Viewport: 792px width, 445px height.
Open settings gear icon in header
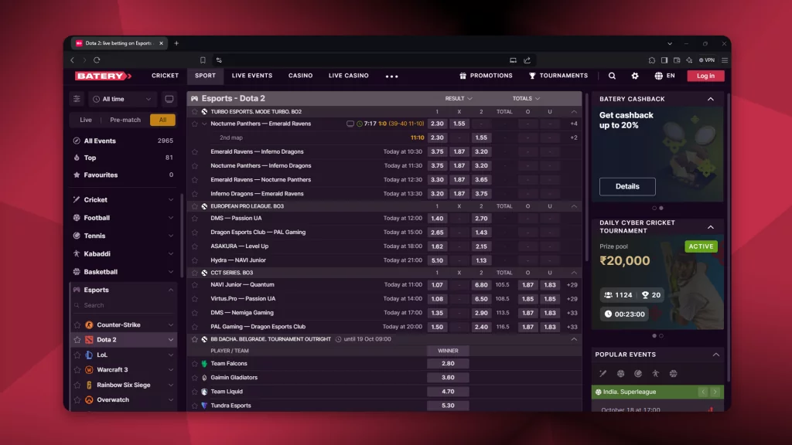(x=635, y=76)
